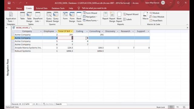194x109 pixels.
Task: Create a Blank Form
Action: [79, 17]
